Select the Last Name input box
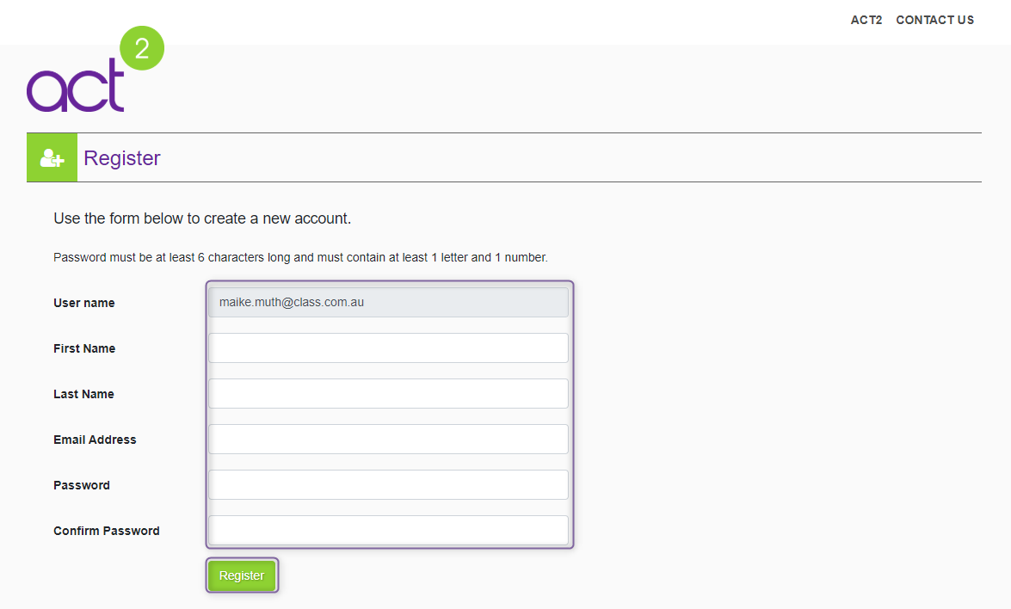 point(388,394)
